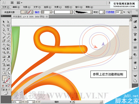
Task: Select the Free Transform tool
Action: click(x=8, y=49)
